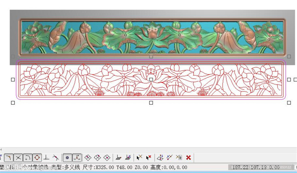297x173 pixels.
Task: Click line with blue arrow snap icon
Action: click(x=169, y=157)
